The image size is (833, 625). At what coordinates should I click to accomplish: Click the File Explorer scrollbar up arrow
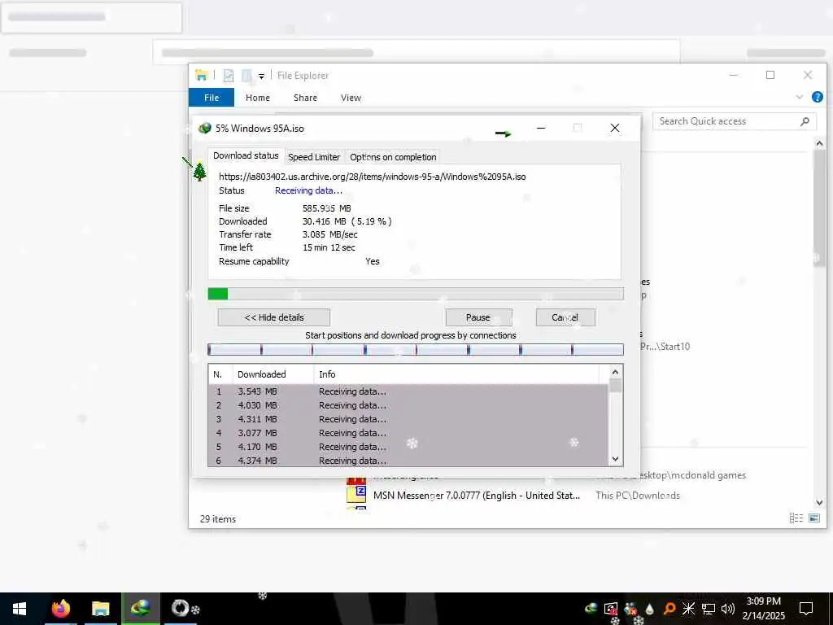pyautogui.click(x=819, y=143)
